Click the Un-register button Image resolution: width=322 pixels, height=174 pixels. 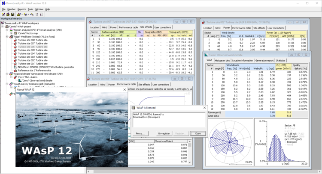[164, 133]
